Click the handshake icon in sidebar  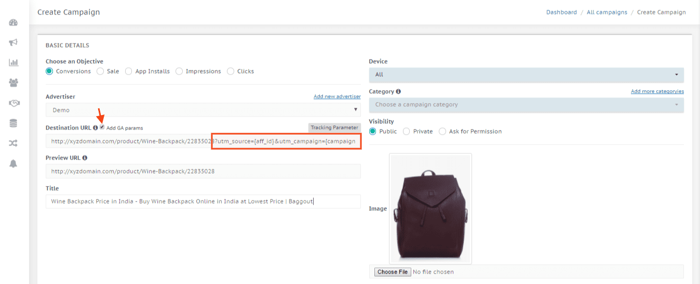pyautogui.click(x=14, y=103)
